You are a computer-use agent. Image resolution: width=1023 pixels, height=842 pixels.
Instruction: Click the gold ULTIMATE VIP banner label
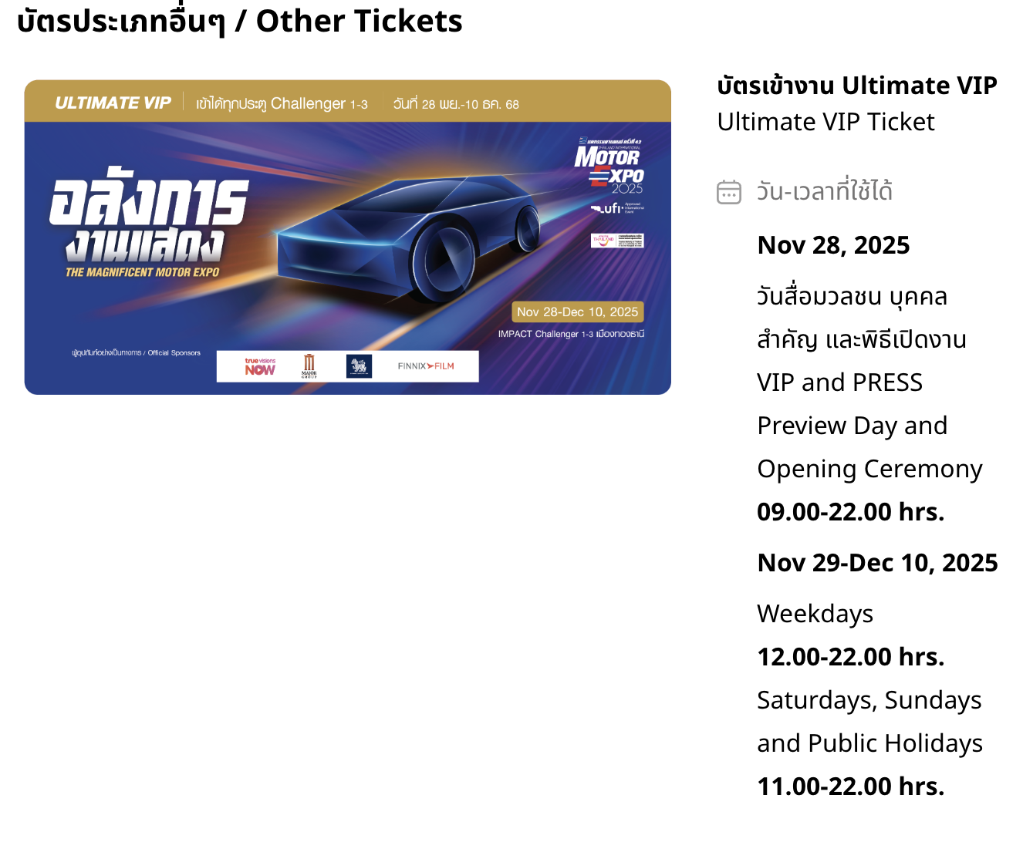click(x=113, y=103)
